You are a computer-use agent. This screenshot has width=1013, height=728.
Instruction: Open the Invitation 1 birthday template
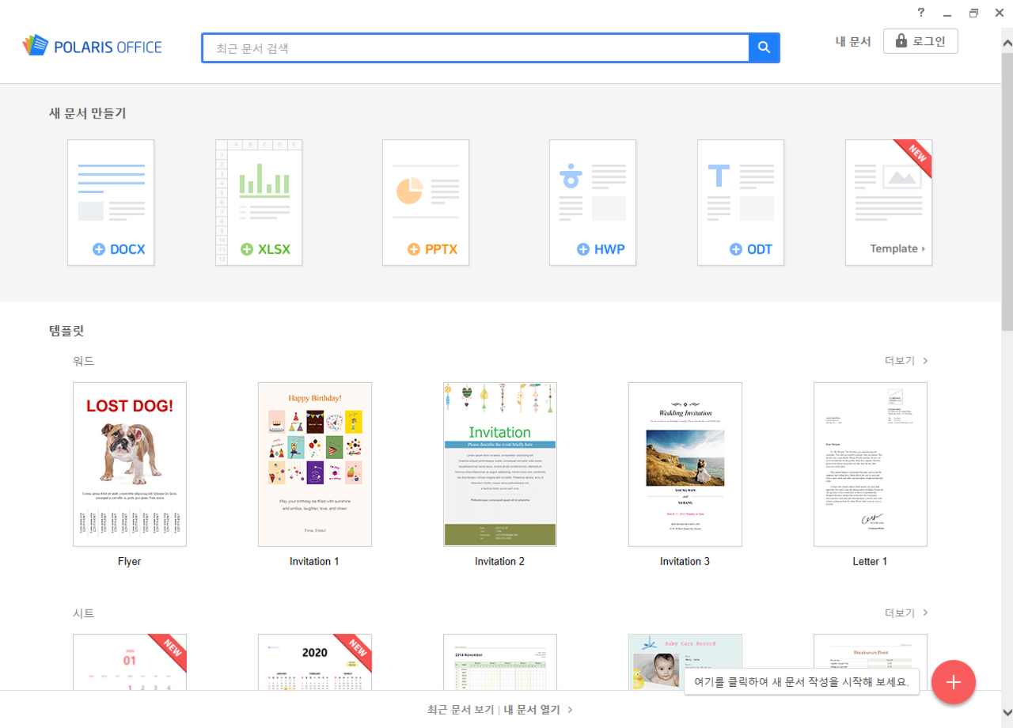(x=315, y=464)
